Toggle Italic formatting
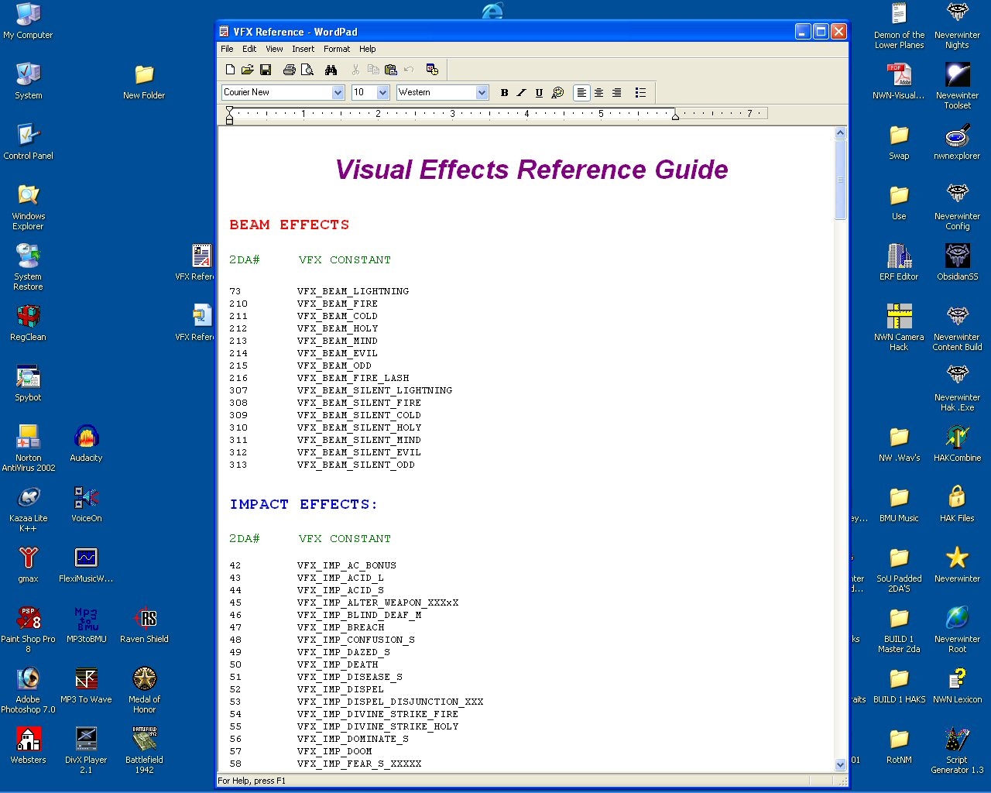The image size is (991, 793). click(521, 93)
